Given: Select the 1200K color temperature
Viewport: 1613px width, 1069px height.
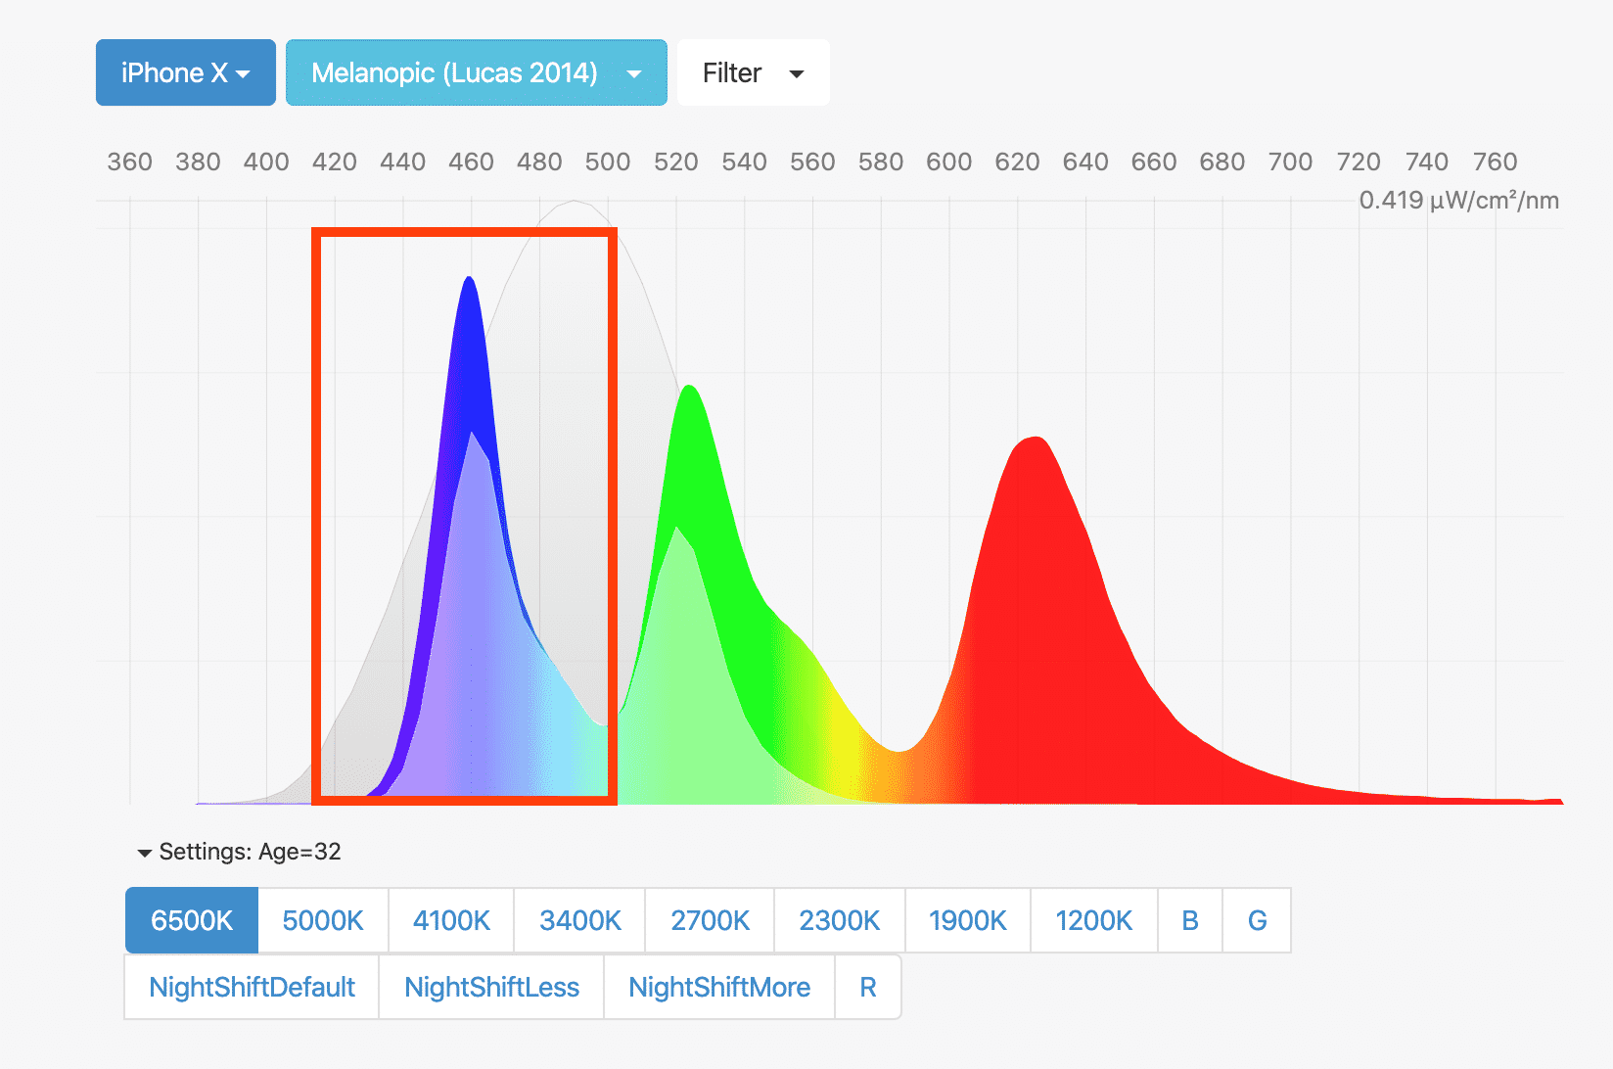Looking at the screenshot, I should coord(1094,920).
